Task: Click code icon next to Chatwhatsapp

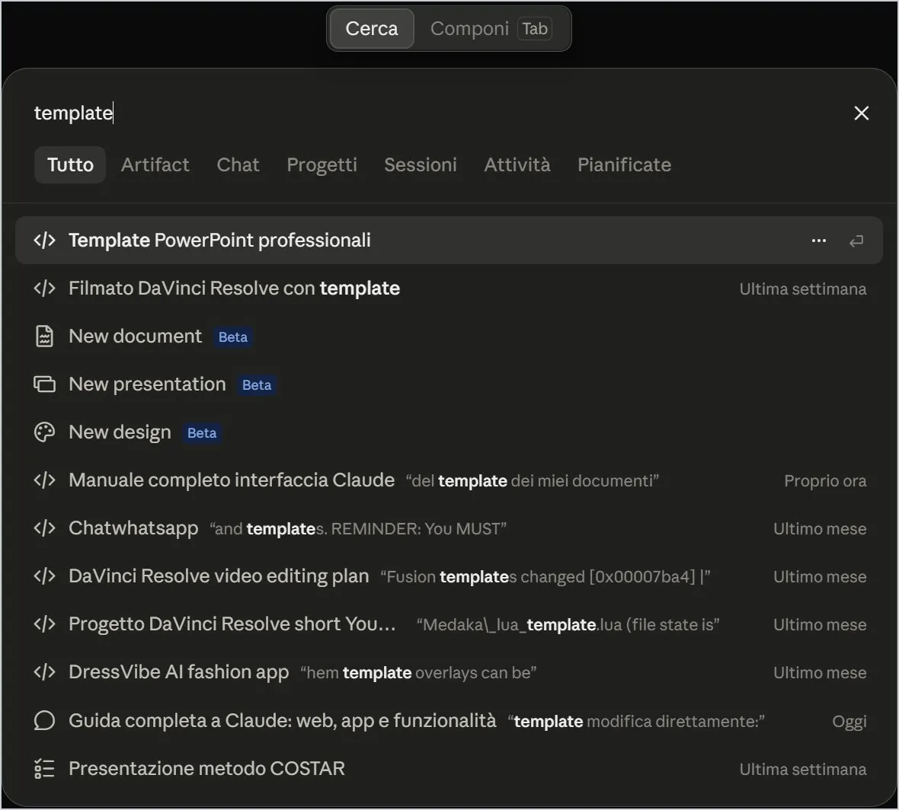Action: pyautogui.click(x=44, y=528)
